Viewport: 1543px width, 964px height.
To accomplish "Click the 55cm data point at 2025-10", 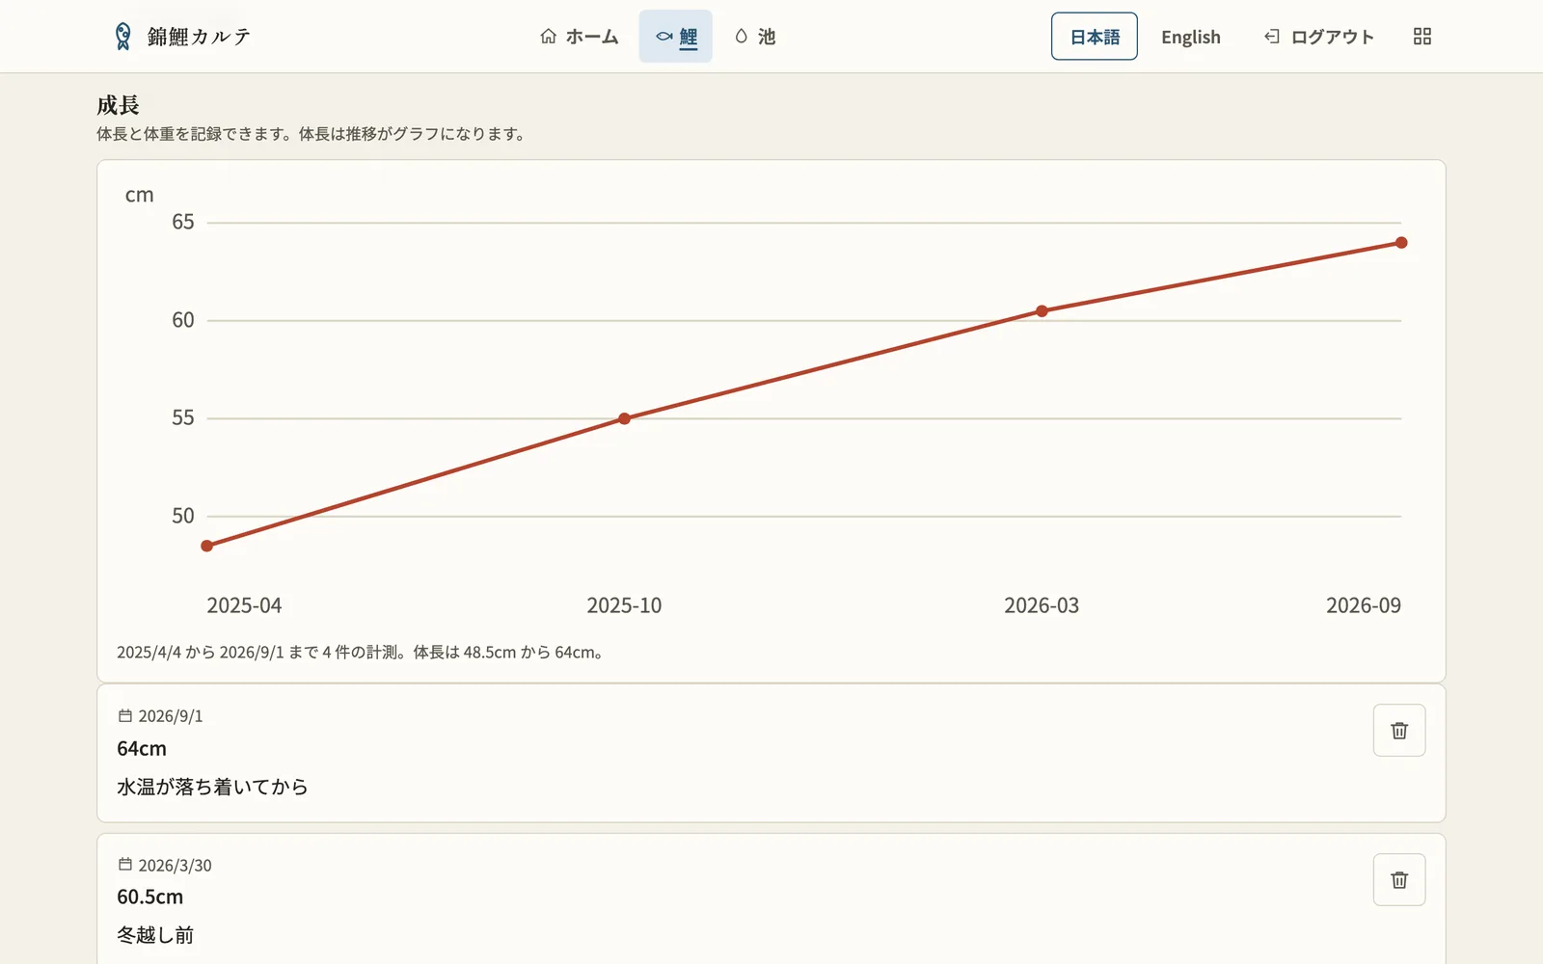I will [x=625, y=418].
